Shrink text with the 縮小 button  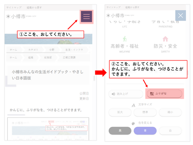tap(170, 112)
